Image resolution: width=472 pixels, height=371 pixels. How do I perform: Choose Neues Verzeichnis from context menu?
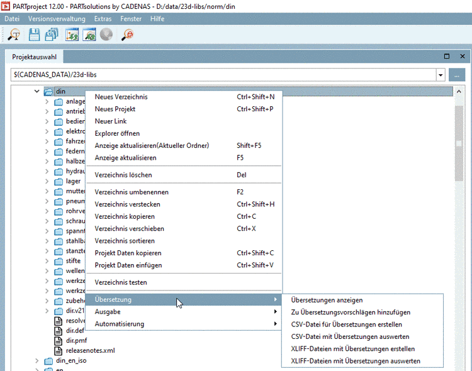pyautogui.click(x=184, y=97)
